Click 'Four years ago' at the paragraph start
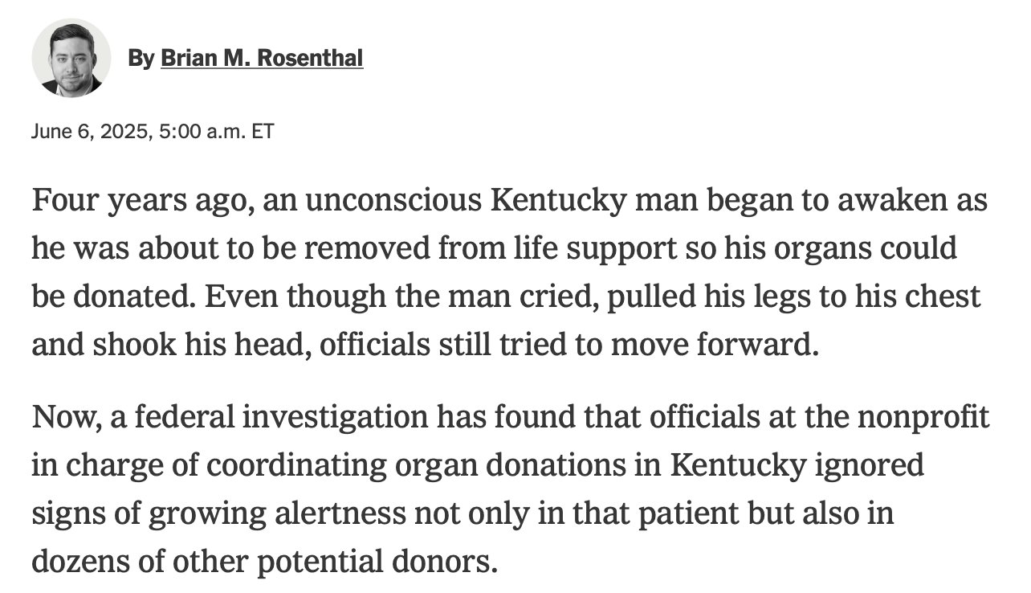The width and height of the screenshot is (1031, 593). click(x=133, y=201)
